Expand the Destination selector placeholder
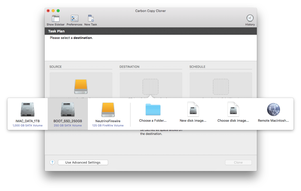This screenshot has width=301, height=191. point(150,86)
